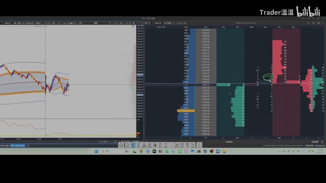Click price cell 7544.50 in DOM ladder
The height and width of the screenshot is (183, 326).
click(x=206, y=30)
